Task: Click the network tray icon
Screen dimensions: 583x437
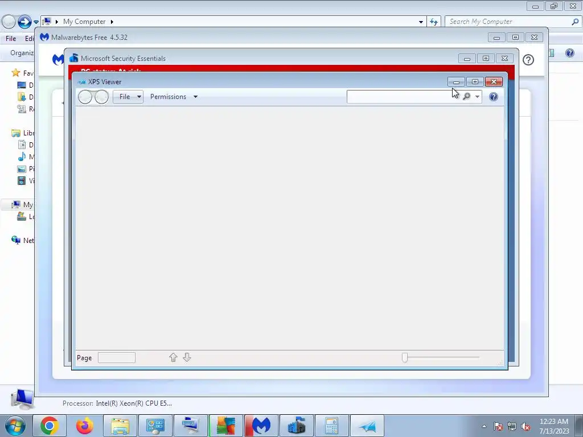Action: pos(512,427)
